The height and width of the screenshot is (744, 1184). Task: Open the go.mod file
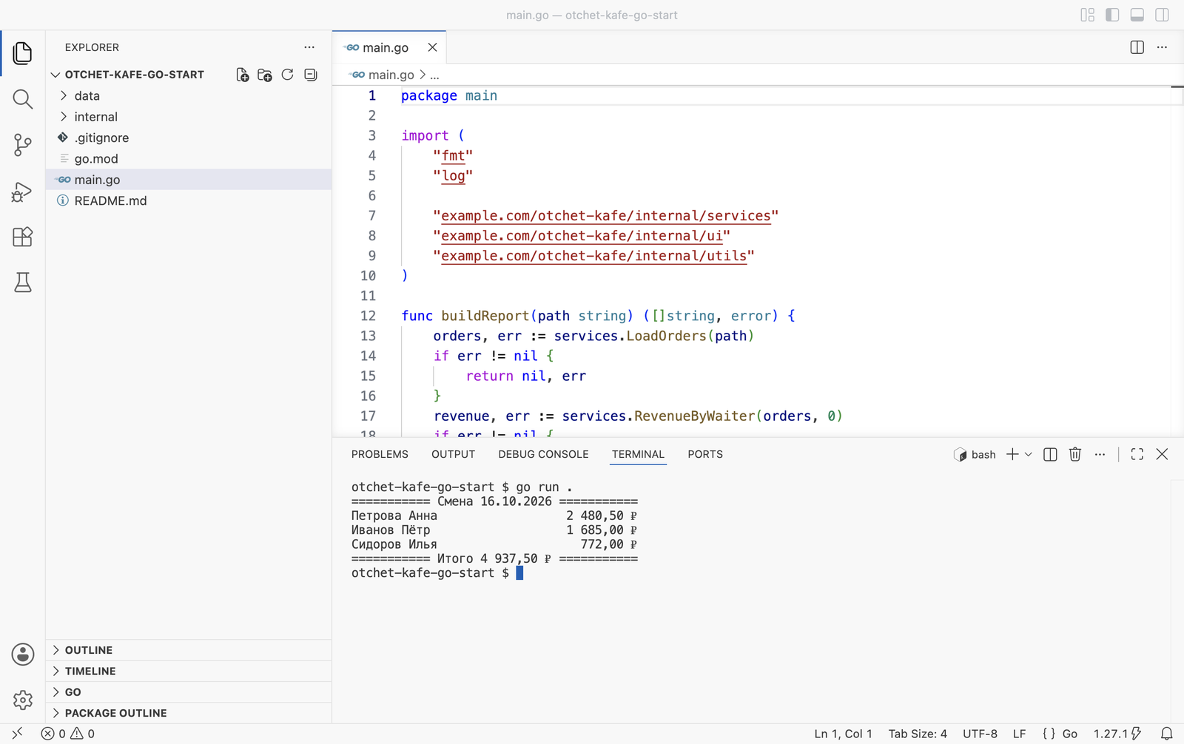pyautogui.click(x=189, y=158)
